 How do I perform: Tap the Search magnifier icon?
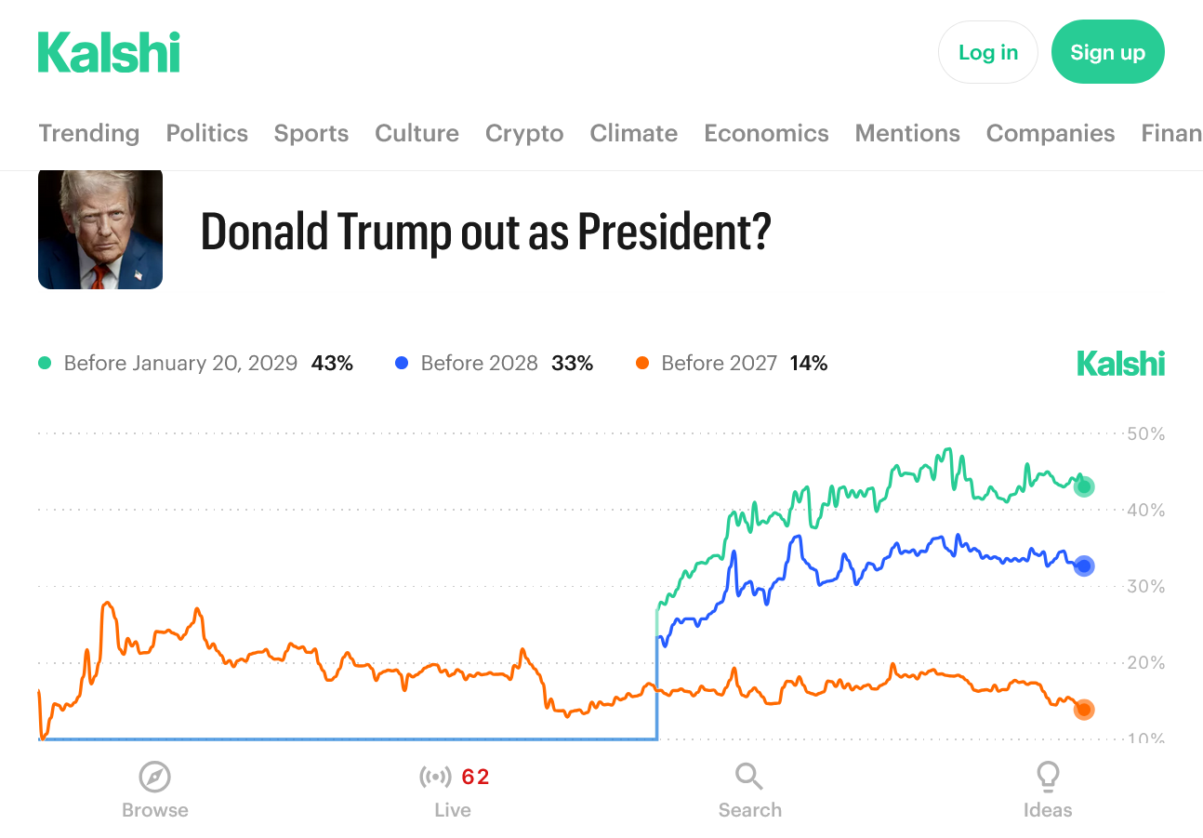tap(749, 777)
